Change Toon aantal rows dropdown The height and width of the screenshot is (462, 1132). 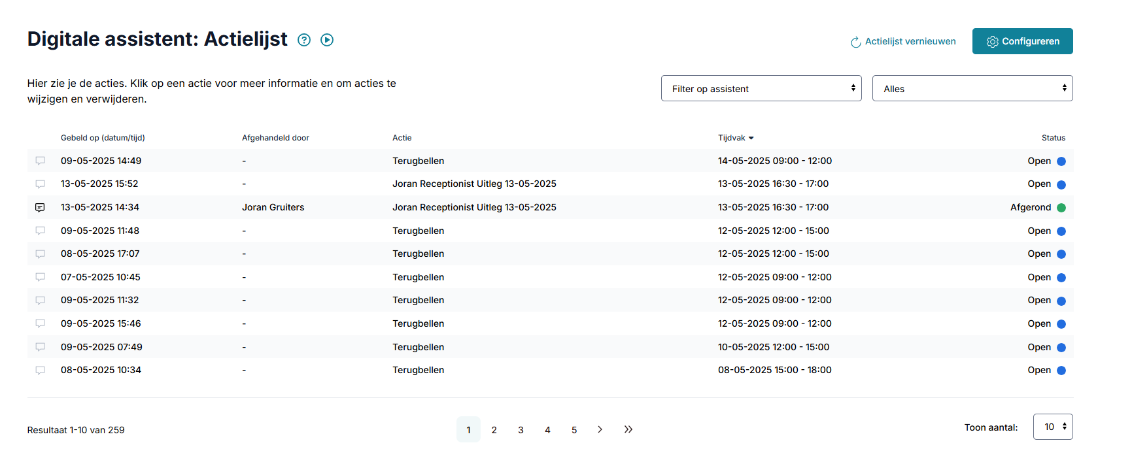pyautogui.click(x=1053, y=427)
